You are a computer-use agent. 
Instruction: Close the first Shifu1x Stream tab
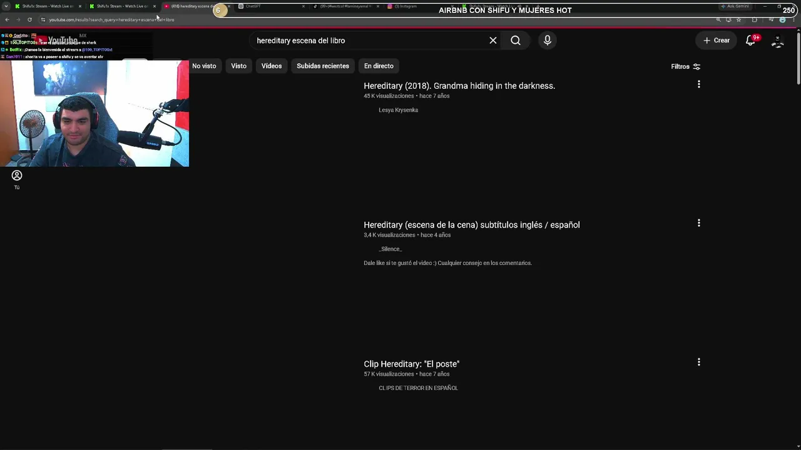click(80, 6)
